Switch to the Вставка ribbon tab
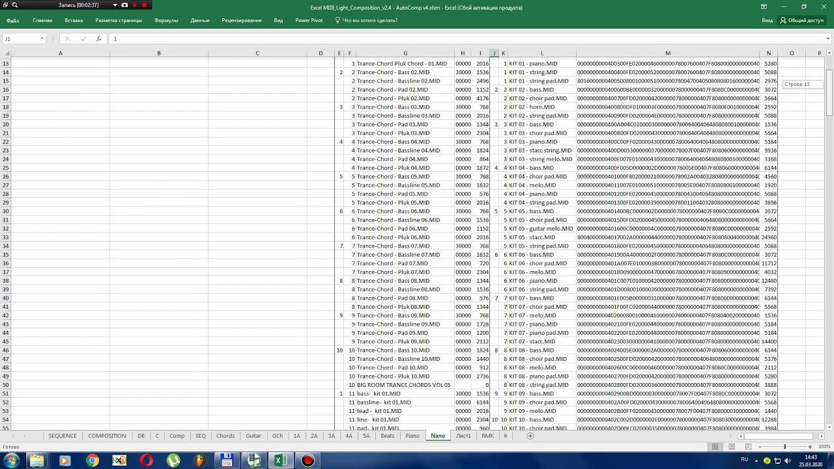Screen dimensions: 834x469 click(74, 20)
